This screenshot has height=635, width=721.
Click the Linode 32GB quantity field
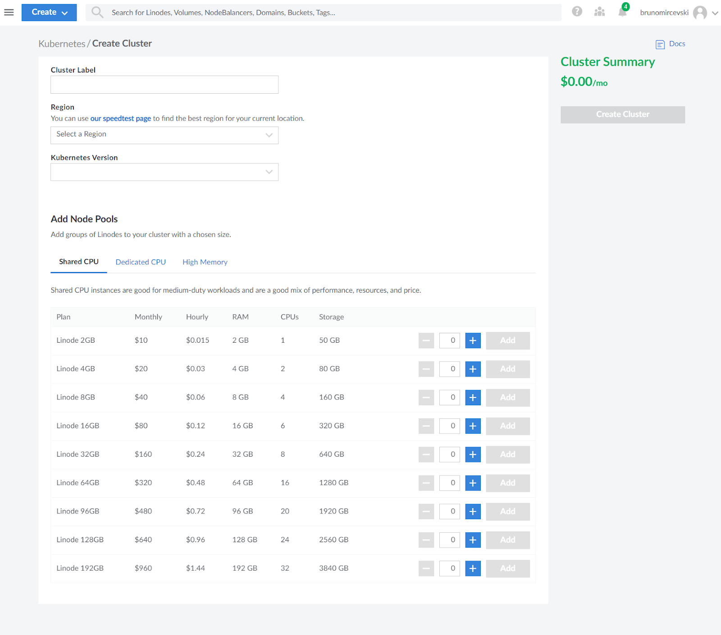tap(450, 454)
